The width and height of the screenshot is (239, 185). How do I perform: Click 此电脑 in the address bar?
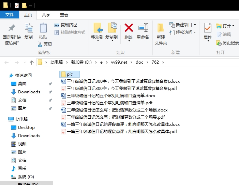57,62
